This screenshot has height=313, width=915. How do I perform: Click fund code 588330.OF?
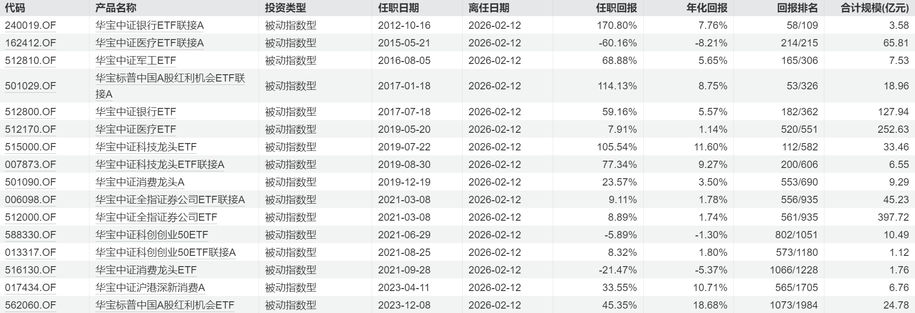(x=30, y=235)
